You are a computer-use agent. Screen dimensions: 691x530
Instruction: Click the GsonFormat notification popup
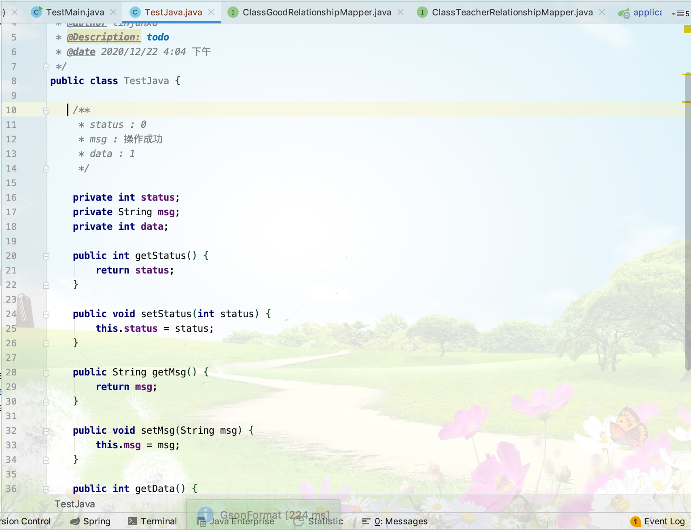(x=263, y=514)
